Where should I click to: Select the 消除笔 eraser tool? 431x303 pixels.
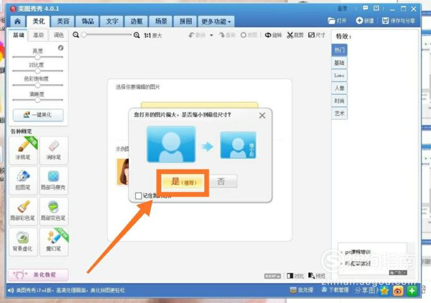pos(54,150)
